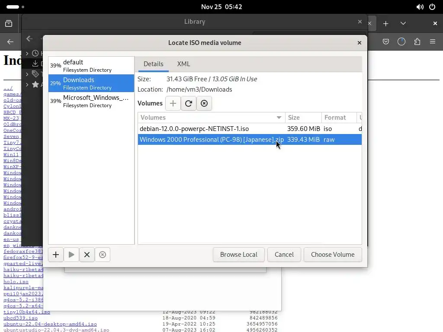Image resolution: width=443 pixels, height=332 pixels.
Task: Select the Downloads icon in Library sidebar
Action: point(35,64)
